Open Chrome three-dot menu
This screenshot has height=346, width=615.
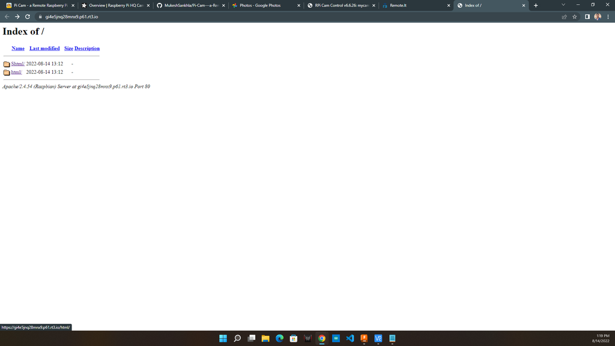[608, 17]
